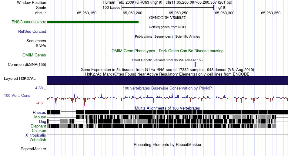
Task: Click the 65,260,200 ruler position
Action: click(x=132, y=13)
